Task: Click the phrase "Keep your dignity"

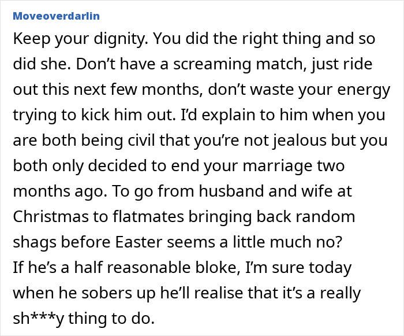Action: point(76,39)
